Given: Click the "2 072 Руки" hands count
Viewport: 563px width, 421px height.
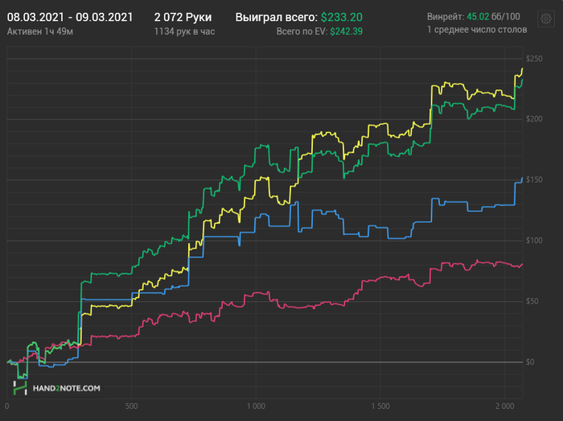Looking at the screenshot, I should pyautogui.click(x=183, y=17).
